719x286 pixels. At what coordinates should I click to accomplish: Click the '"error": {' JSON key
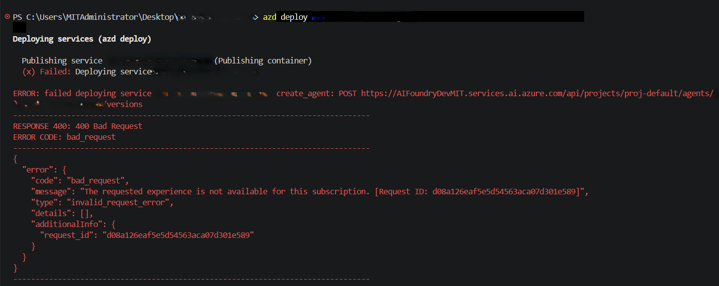click(x=44, y=170)
